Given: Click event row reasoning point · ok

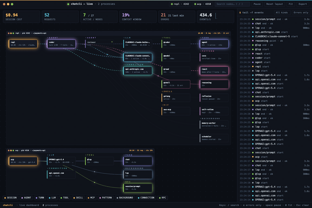Looking at the screenshot, I should tap(275, 41).
